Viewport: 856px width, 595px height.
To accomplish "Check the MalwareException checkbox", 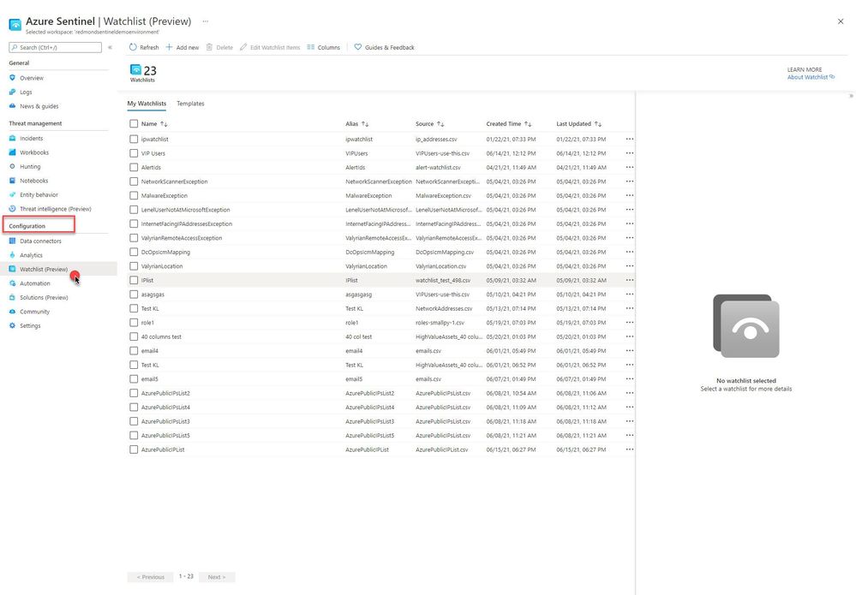I will pyautogui.click(x=134, y=196).
